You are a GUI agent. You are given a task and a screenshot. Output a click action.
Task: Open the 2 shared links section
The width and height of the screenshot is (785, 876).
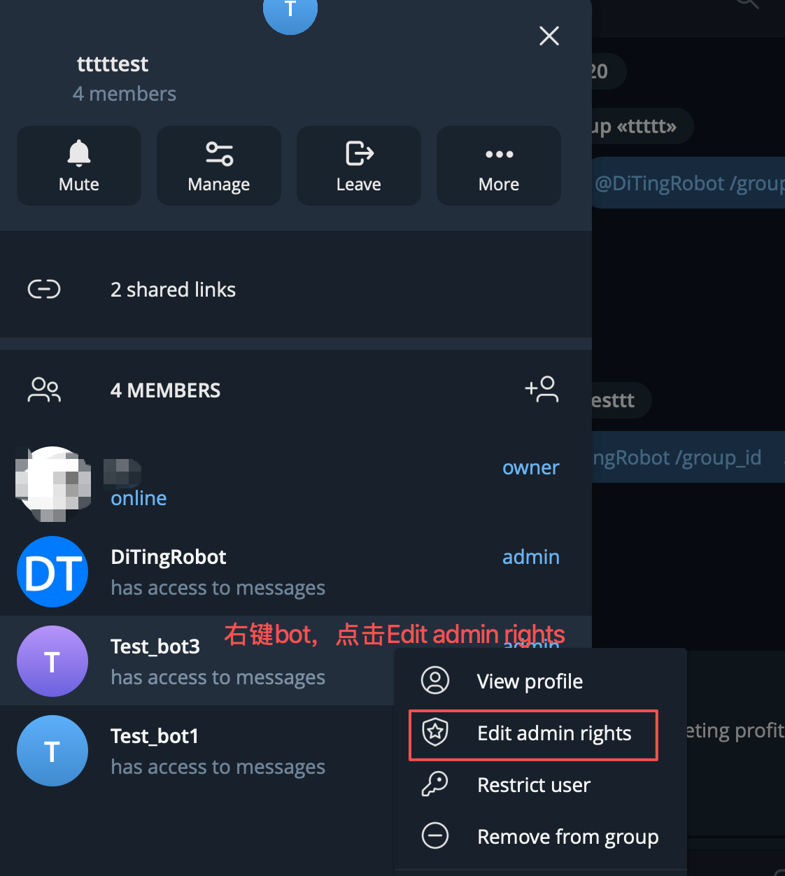click(296, 289)
